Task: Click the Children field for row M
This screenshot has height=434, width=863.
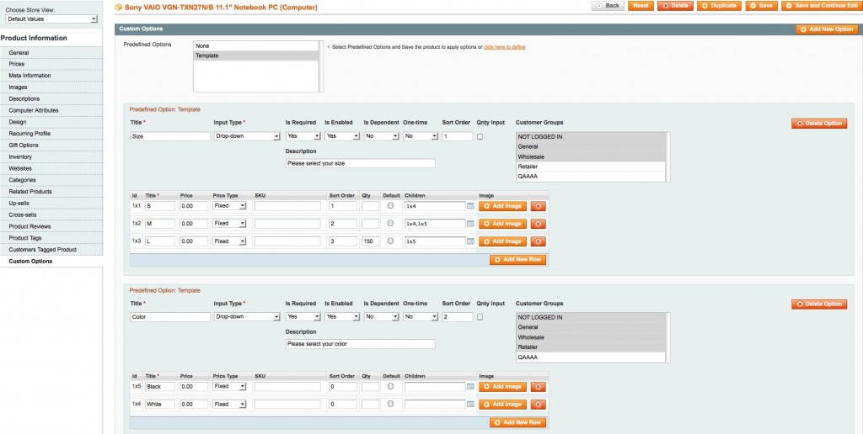Action: (x=435, y=224)
